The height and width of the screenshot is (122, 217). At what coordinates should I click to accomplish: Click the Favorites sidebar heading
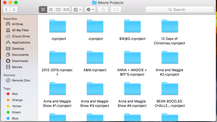click(x=10, y=19)
